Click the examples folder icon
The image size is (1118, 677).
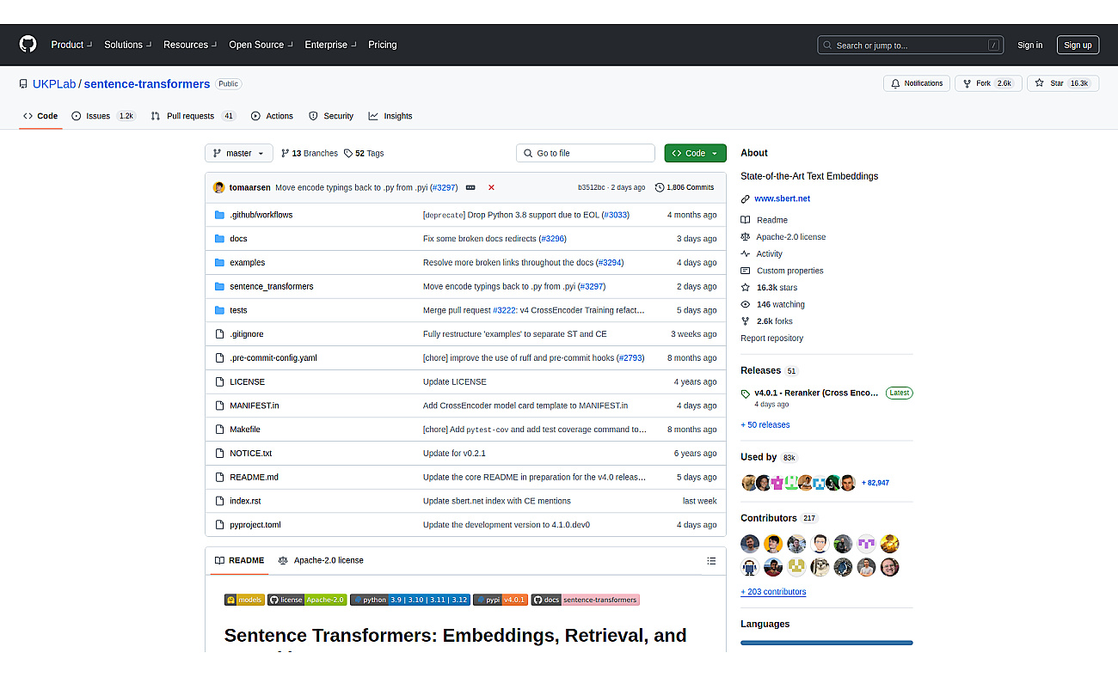point(220,263)
